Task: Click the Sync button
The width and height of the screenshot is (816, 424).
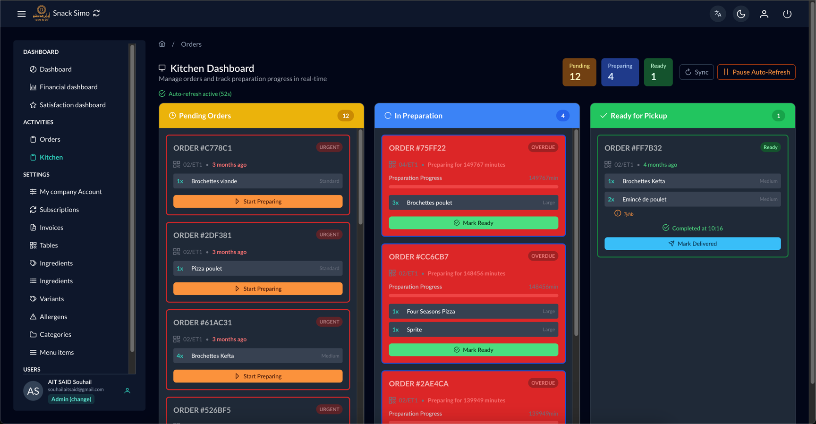Action: pyautogui.click(x=697, y=72)
